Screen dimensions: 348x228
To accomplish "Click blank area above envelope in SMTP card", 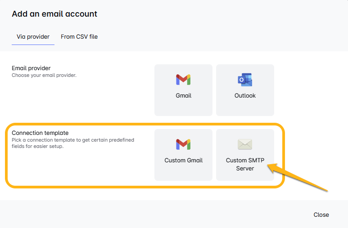I will pyautogui.click(x=245, y=134).
